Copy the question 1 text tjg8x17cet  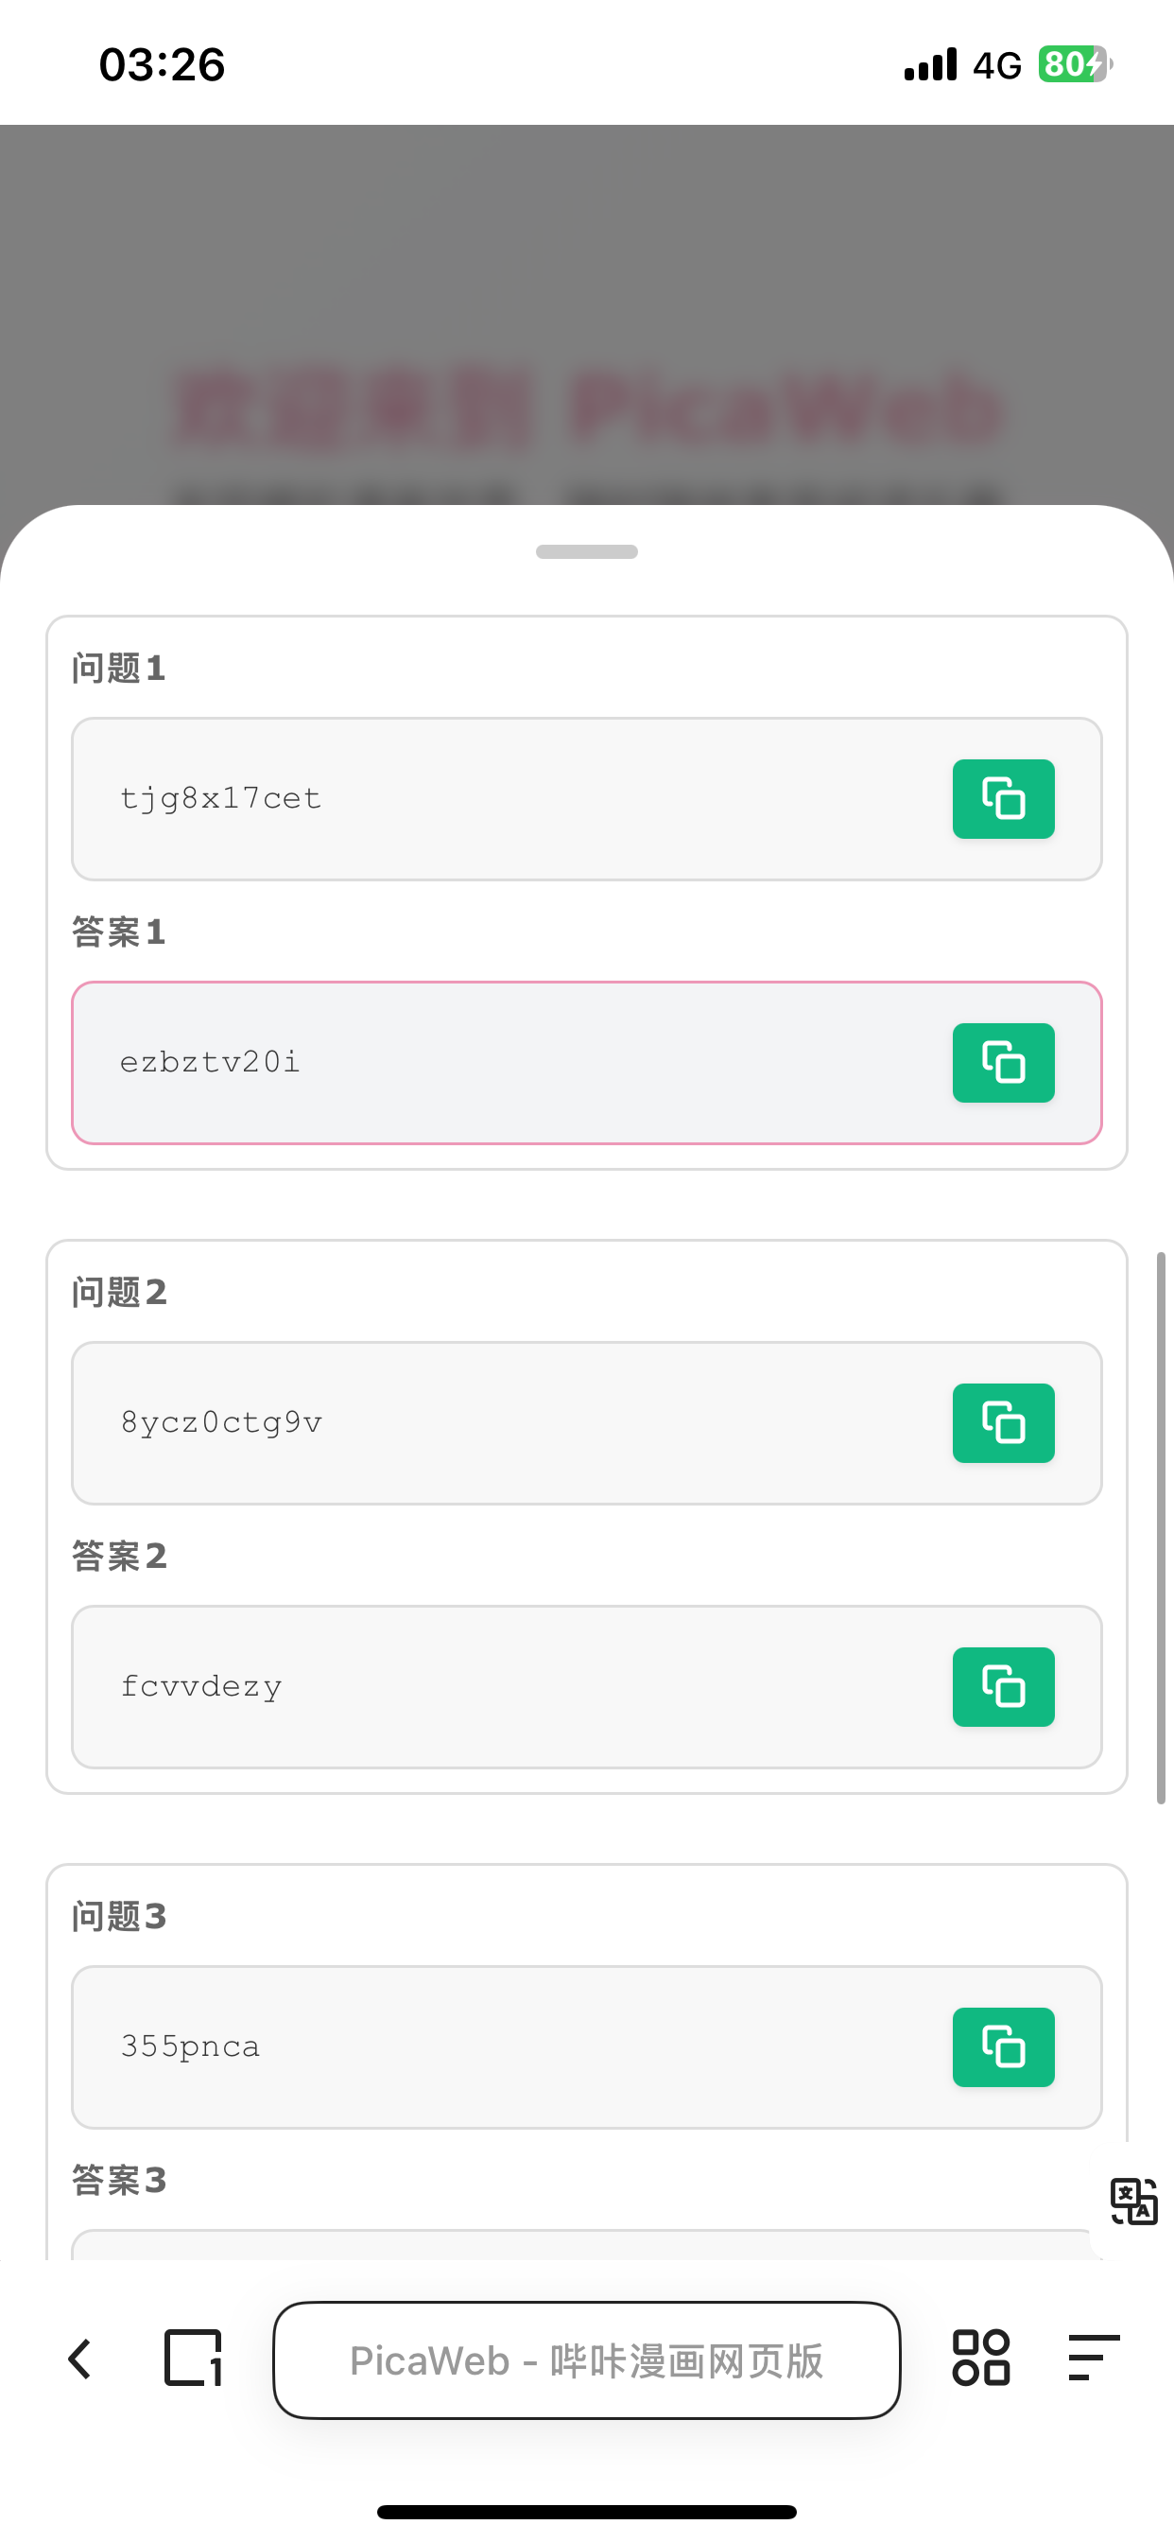[x=1002, y=798]
